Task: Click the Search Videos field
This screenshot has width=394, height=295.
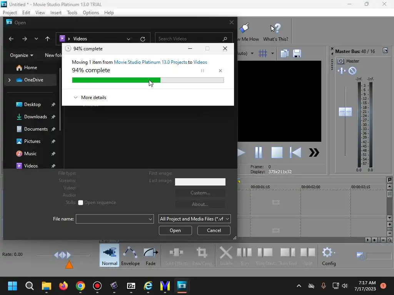Action: click(x=194, y=39)
